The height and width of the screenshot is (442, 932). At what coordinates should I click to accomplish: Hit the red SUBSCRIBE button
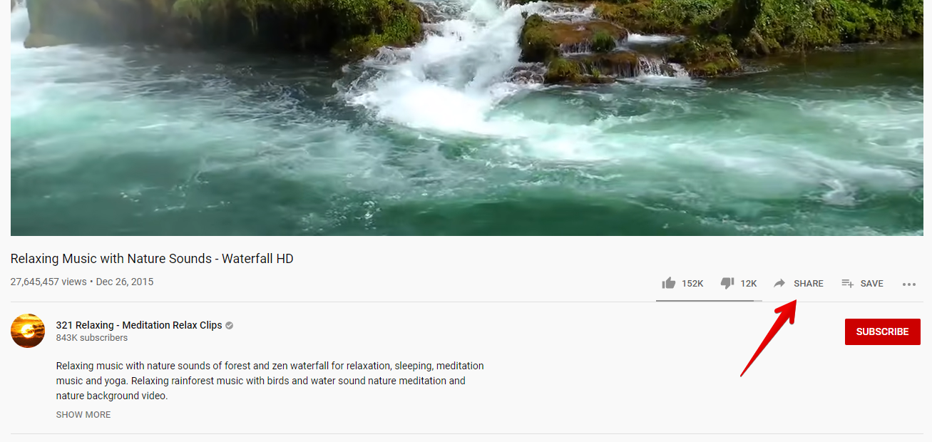[x=882, y=331]
